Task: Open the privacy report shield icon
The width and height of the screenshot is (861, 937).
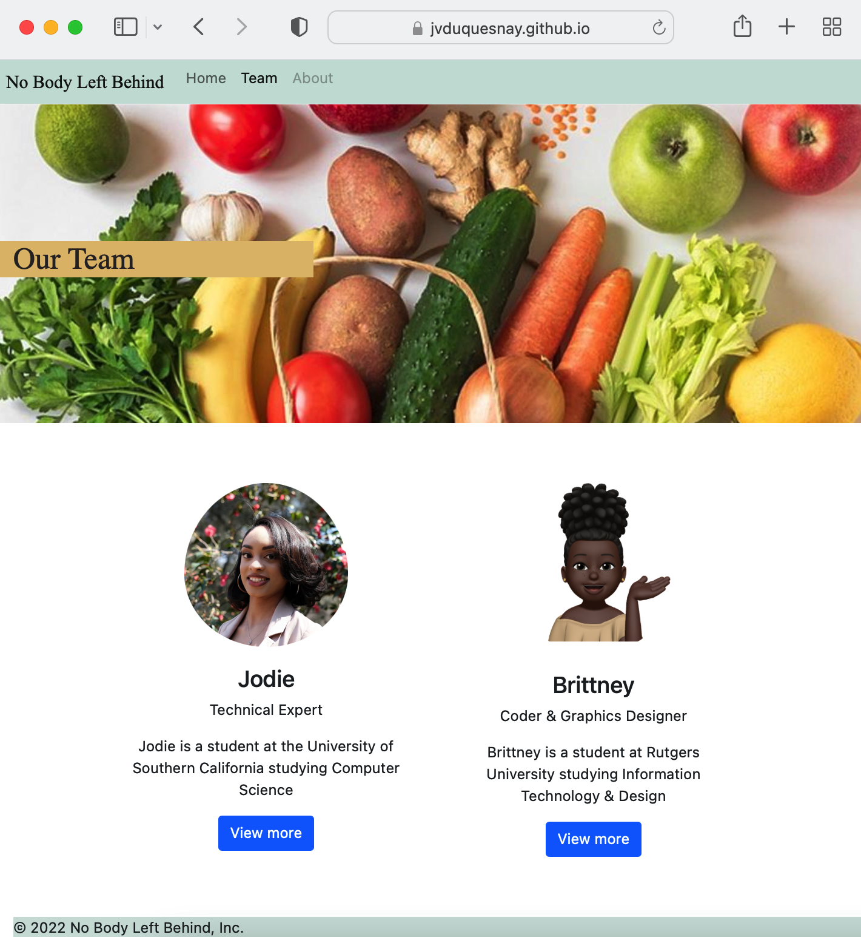Action: pyautogui.click(x=299, y=27)
